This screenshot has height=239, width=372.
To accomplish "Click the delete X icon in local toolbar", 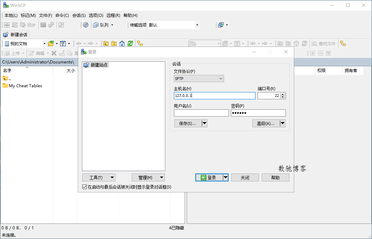I will [54, 53].
